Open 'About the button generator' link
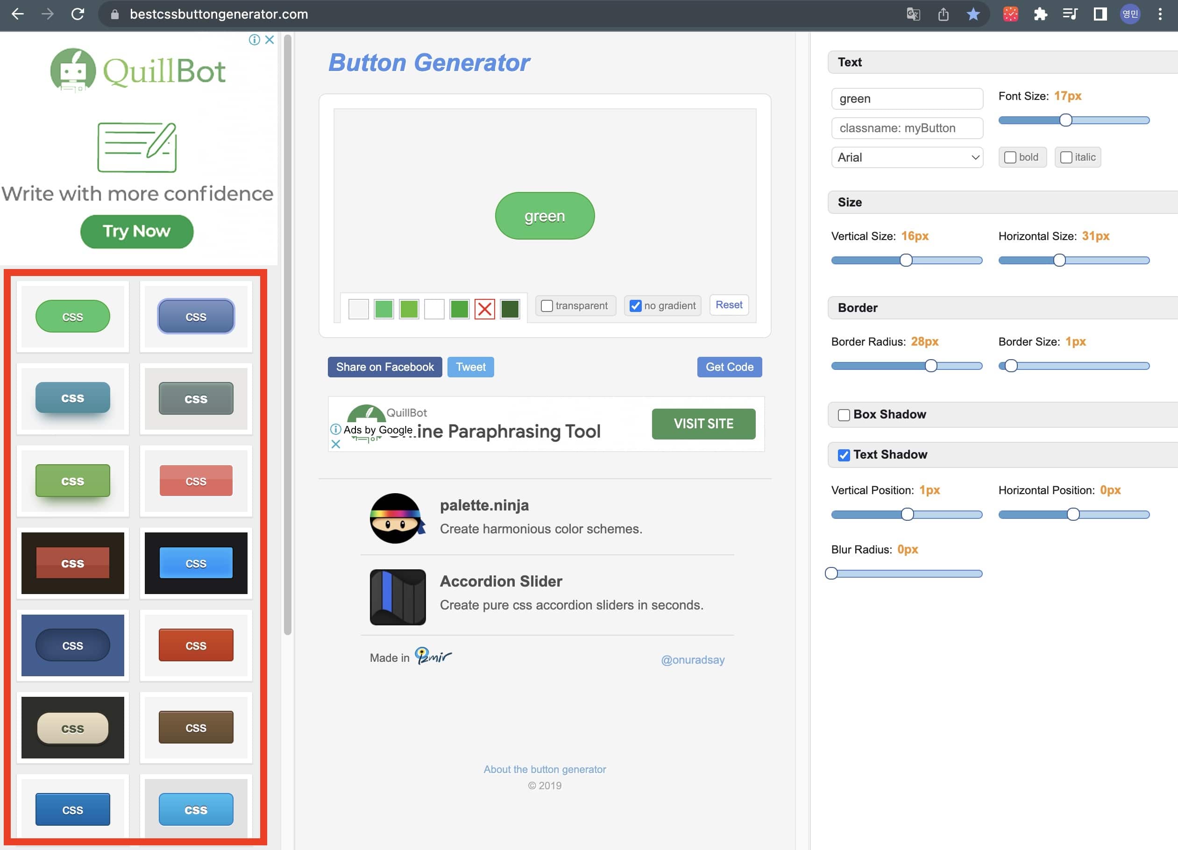The height and width of the screenshot is (850, 1178). pyautogui.click(x=544, y=769)
